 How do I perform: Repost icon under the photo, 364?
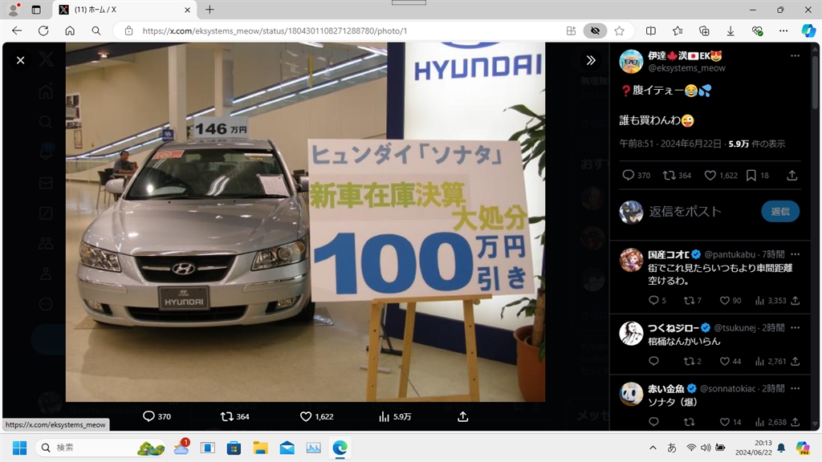(235, 416)
